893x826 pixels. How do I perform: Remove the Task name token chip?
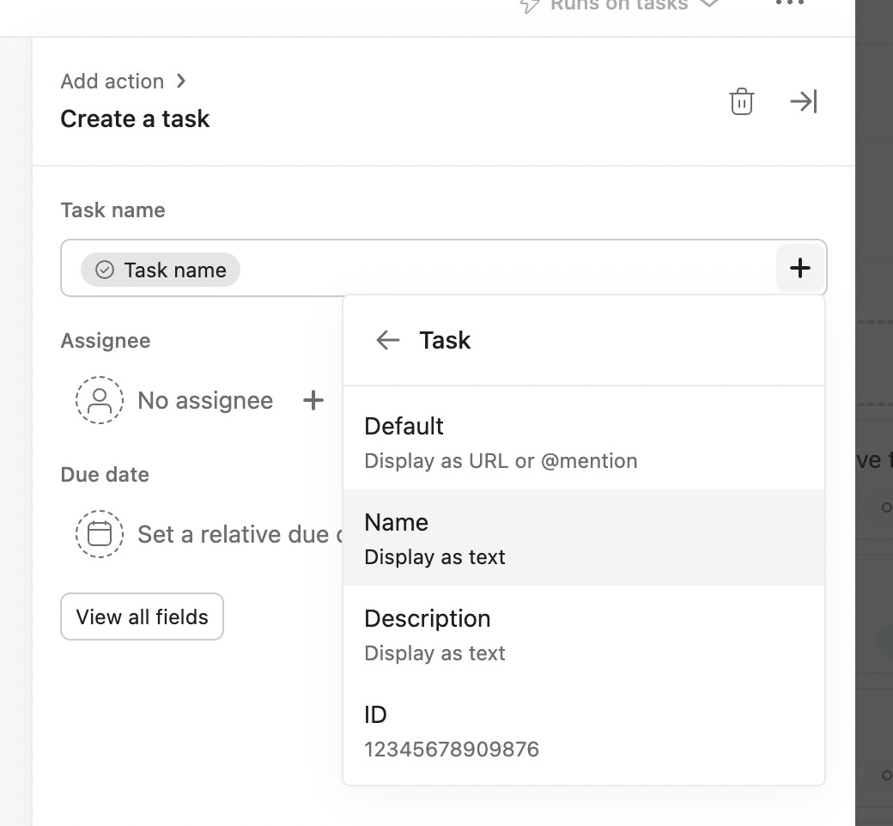click(x=161, y=269)
